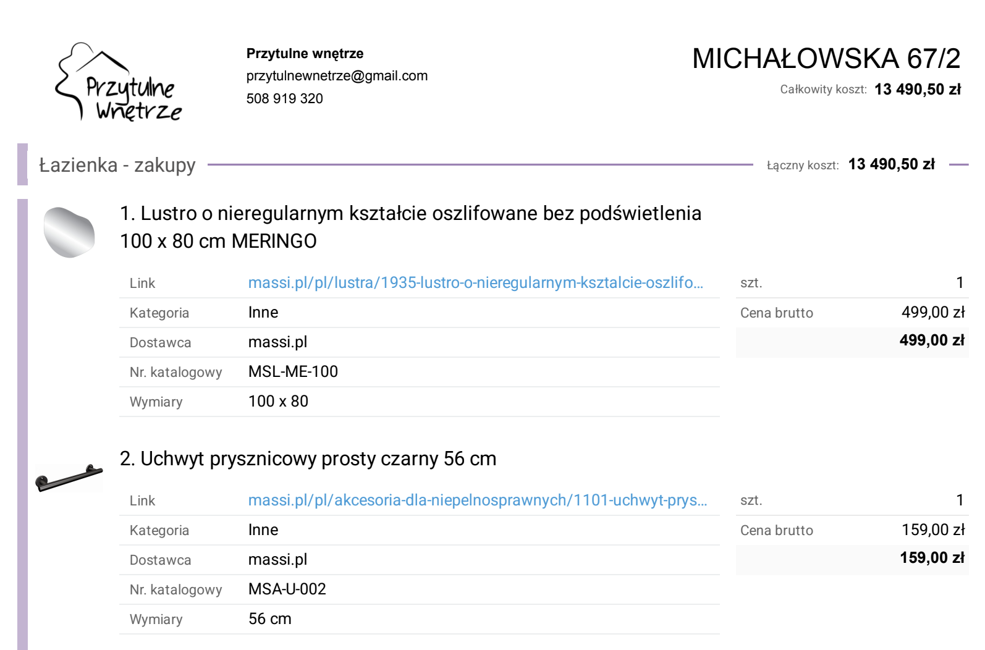Open the massi.pl shower handle link
Viewport: 985px width, 650px height.
click(x=477, y=500)
